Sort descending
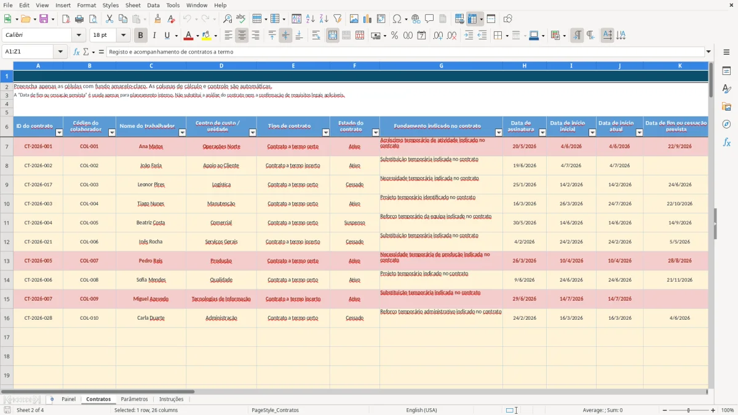 [x=323, y=19]
